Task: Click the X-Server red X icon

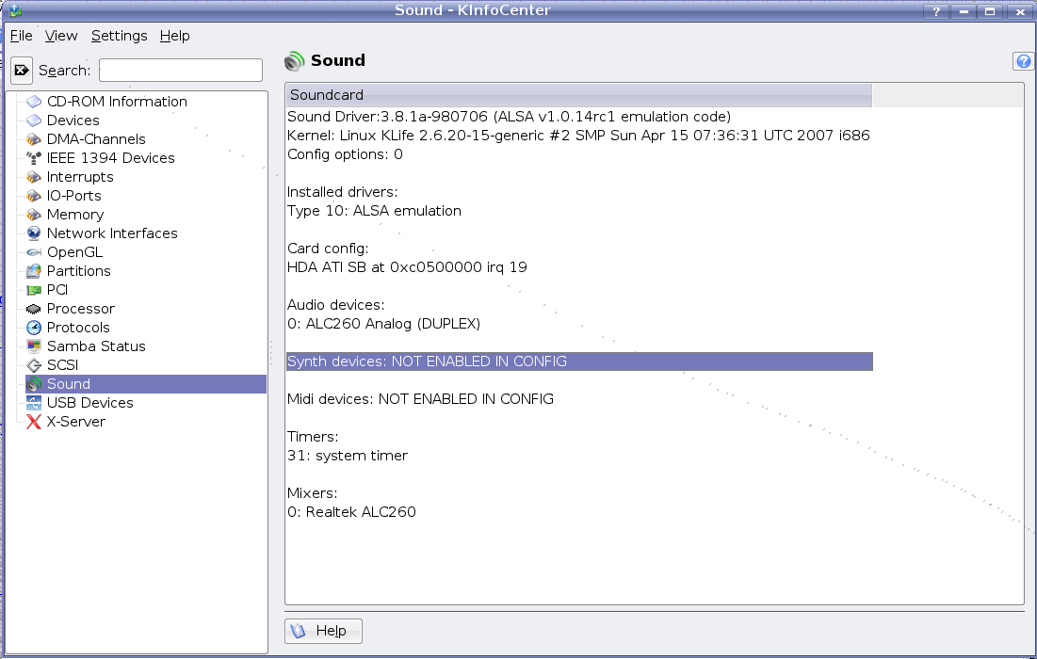Action: pyautogui.click(x=34, y=422)
